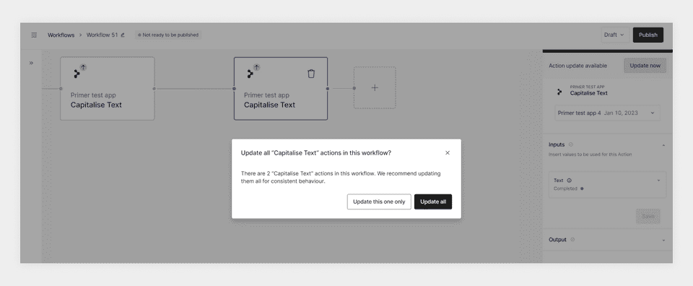Expand the collapsed left sidebar chevrons
693x286 pixels.
[31, 63]
